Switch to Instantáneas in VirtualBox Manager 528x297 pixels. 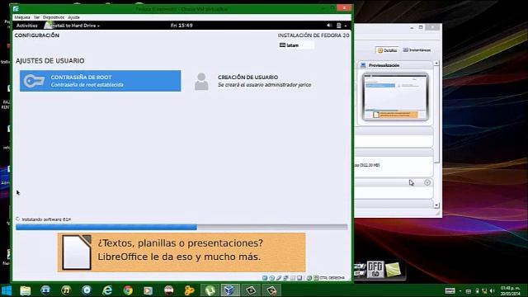click(x=417, y=49)
